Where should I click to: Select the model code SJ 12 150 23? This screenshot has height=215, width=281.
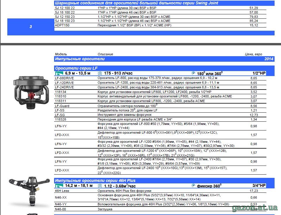(x=65, y=17)
